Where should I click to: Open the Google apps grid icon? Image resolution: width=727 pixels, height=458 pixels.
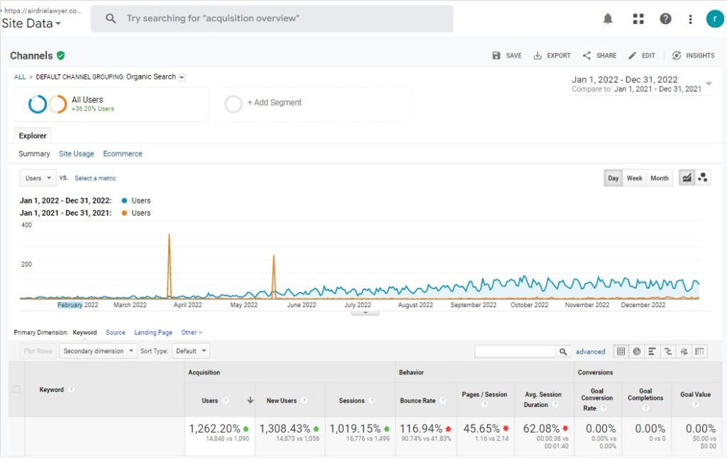tap(638, 19)
